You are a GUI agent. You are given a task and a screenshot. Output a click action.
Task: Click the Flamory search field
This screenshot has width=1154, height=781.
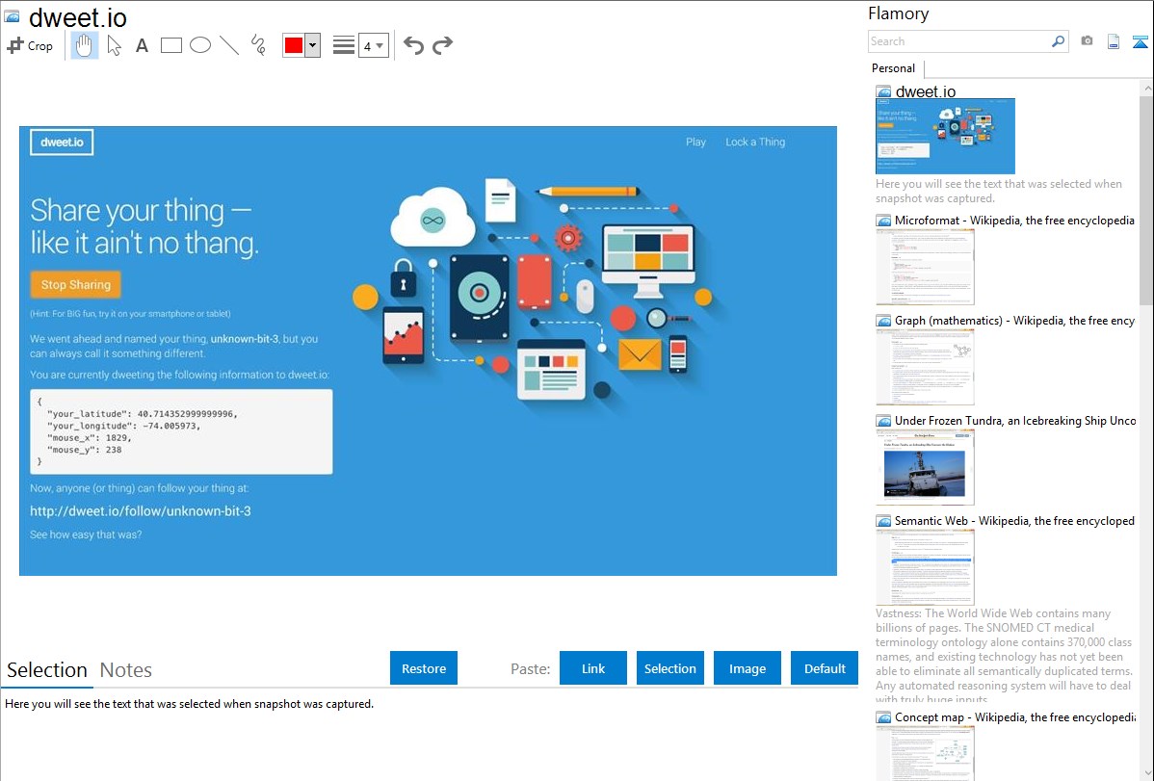pyautogui.click(x=958, y=41)
